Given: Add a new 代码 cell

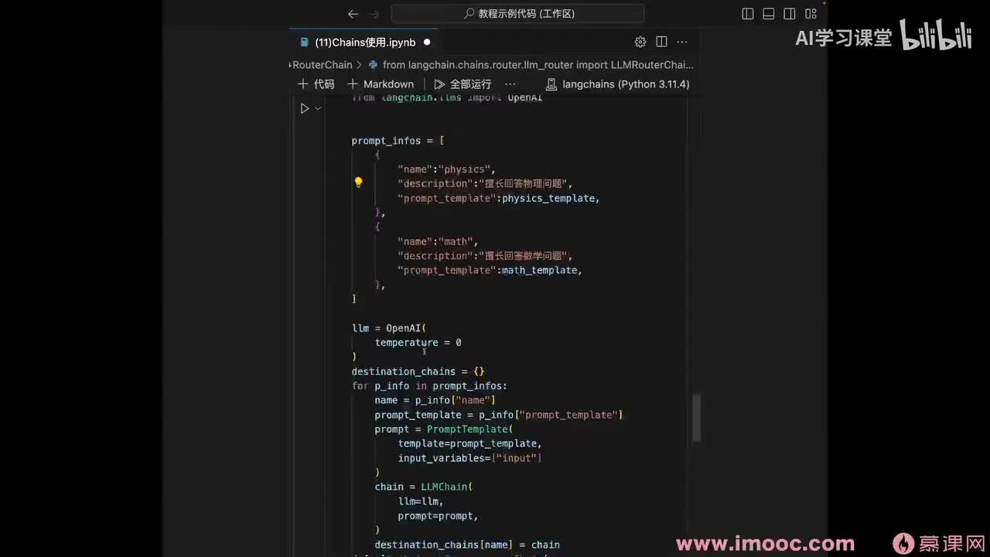Looking at the screenshot, I should (316, 84).
